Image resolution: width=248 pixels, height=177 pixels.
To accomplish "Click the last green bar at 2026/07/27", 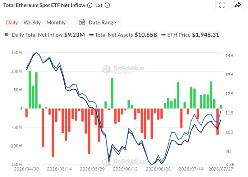I will coord(221,107).
